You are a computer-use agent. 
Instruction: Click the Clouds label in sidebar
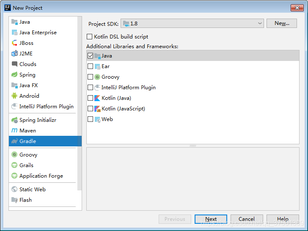coord(28,64)
